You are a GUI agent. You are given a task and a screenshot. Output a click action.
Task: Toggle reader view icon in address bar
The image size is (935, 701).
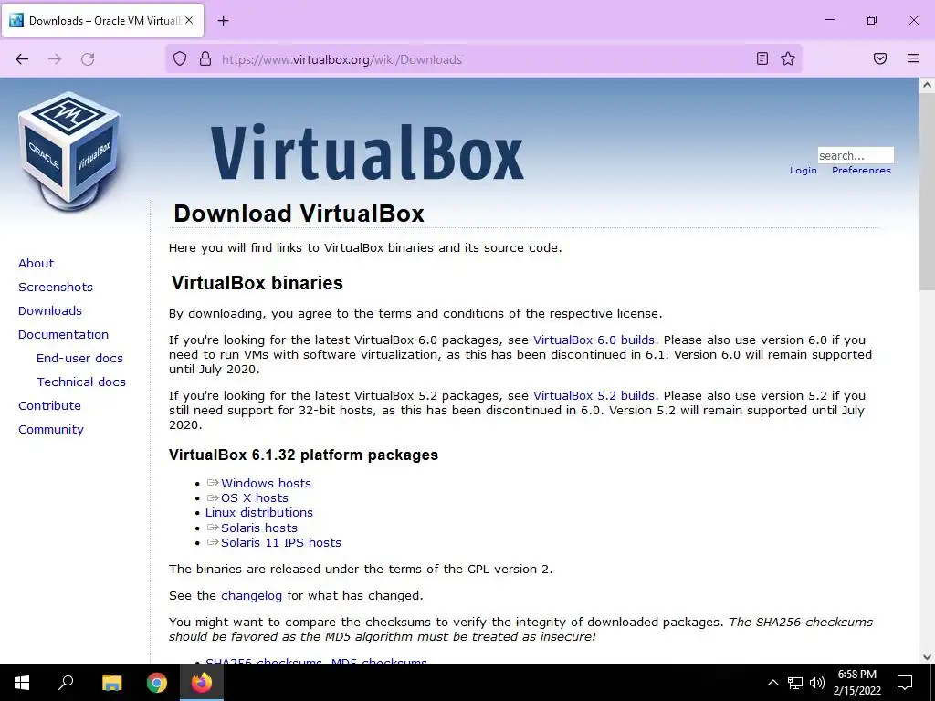click(x=762, y=58)
